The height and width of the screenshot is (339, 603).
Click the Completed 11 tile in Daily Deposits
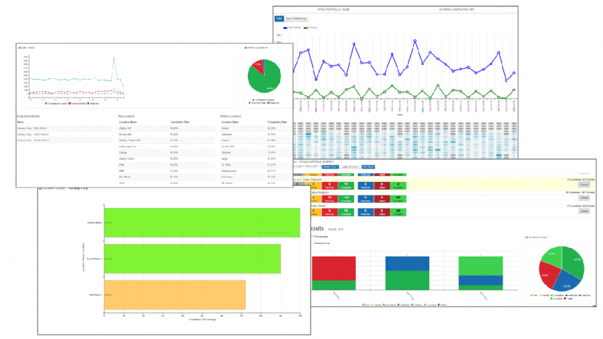point(346,185)
